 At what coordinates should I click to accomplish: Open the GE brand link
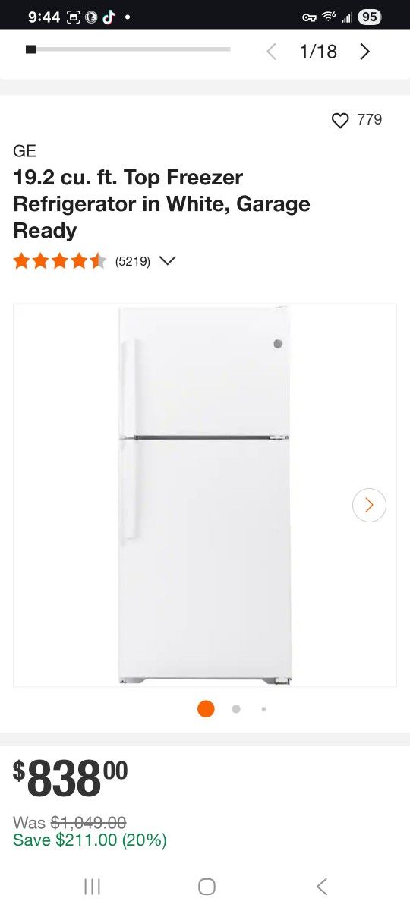point(24,150)
